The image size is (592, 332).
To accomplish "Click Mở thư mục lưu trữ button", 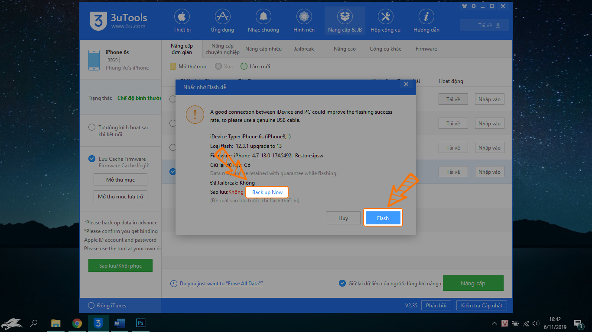I will pos(120,196).
